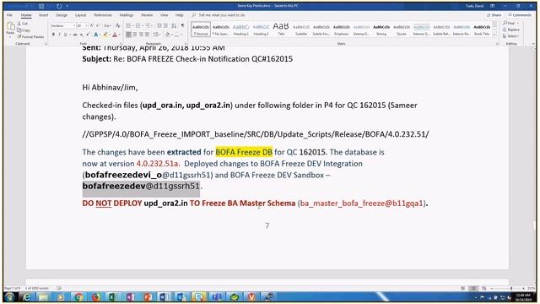Click the Cut scissors command
The width and height of the screenshot is (540, 304).
(x=23, y=24)
